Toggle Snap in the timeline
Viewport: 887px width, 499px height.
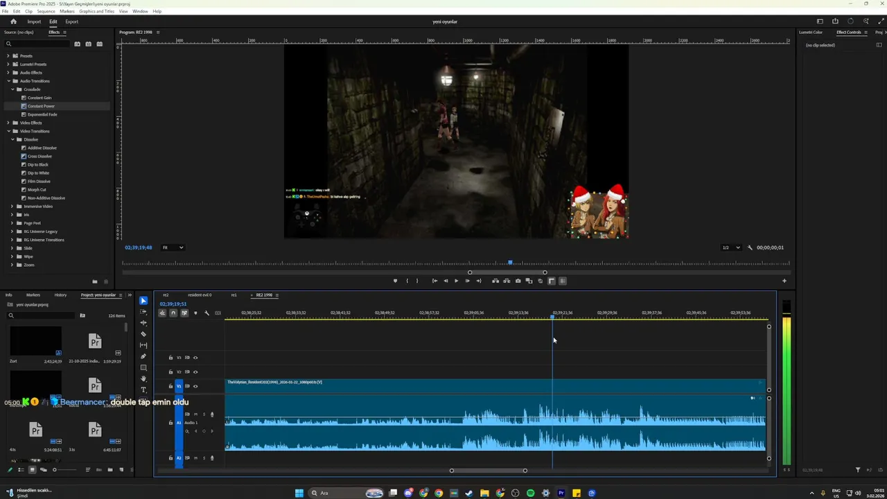click(x=173, y=313)
